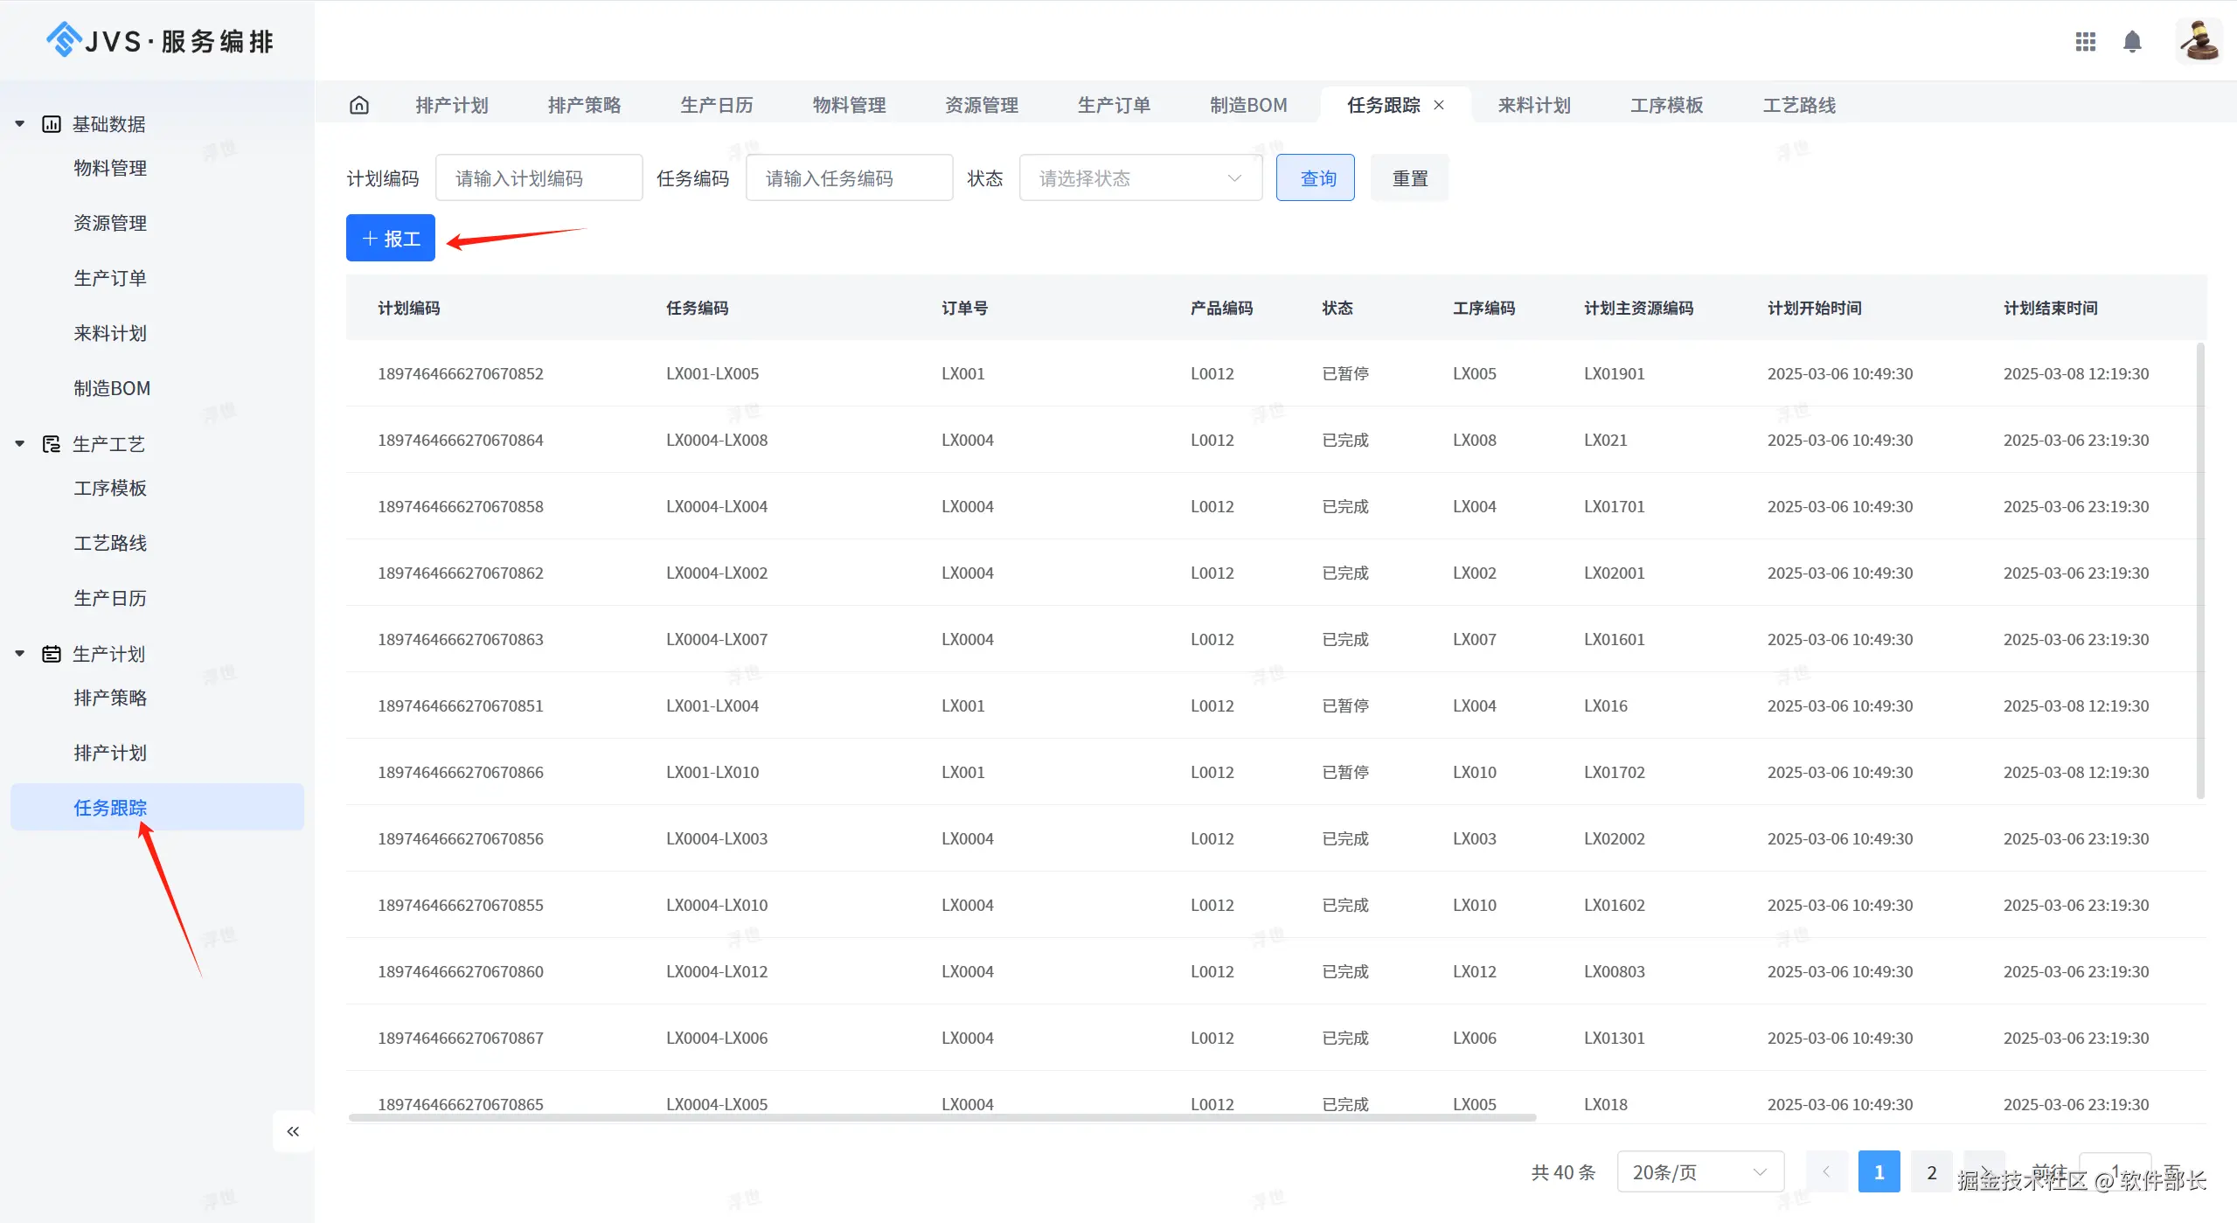2237x1223 pixels.
Task: Close the 任务跟踪 tab with X
Action: pyautogui.click(x=1439, y=105)
